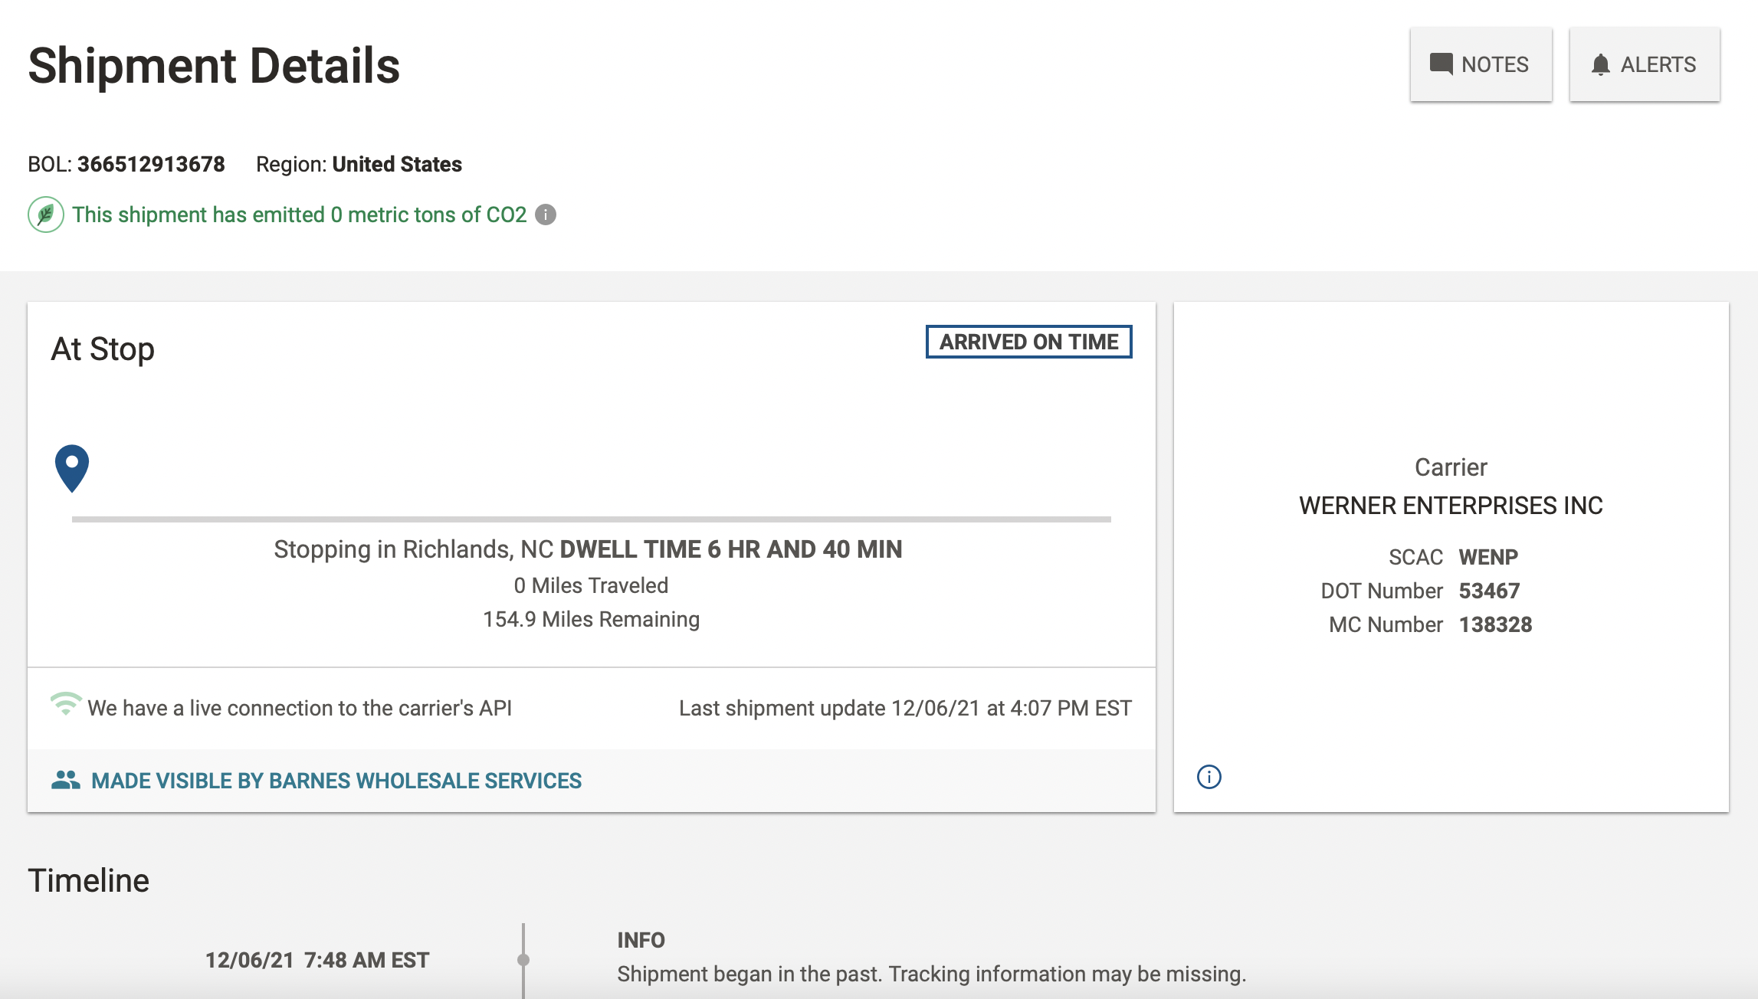Select the MC Number 138328

point(1495,624)
